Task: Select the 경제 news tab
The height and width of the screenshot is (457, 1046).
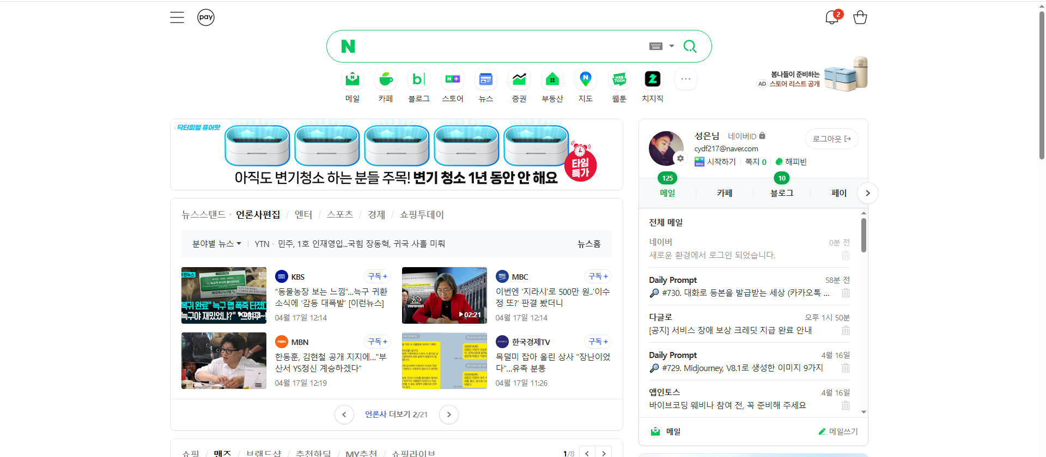Action: (376, 214)
